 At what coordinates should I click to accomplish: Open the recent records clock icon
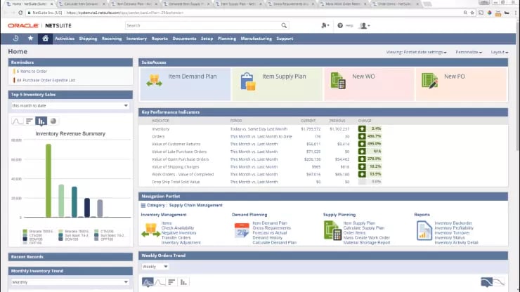(x=15, y=39)
